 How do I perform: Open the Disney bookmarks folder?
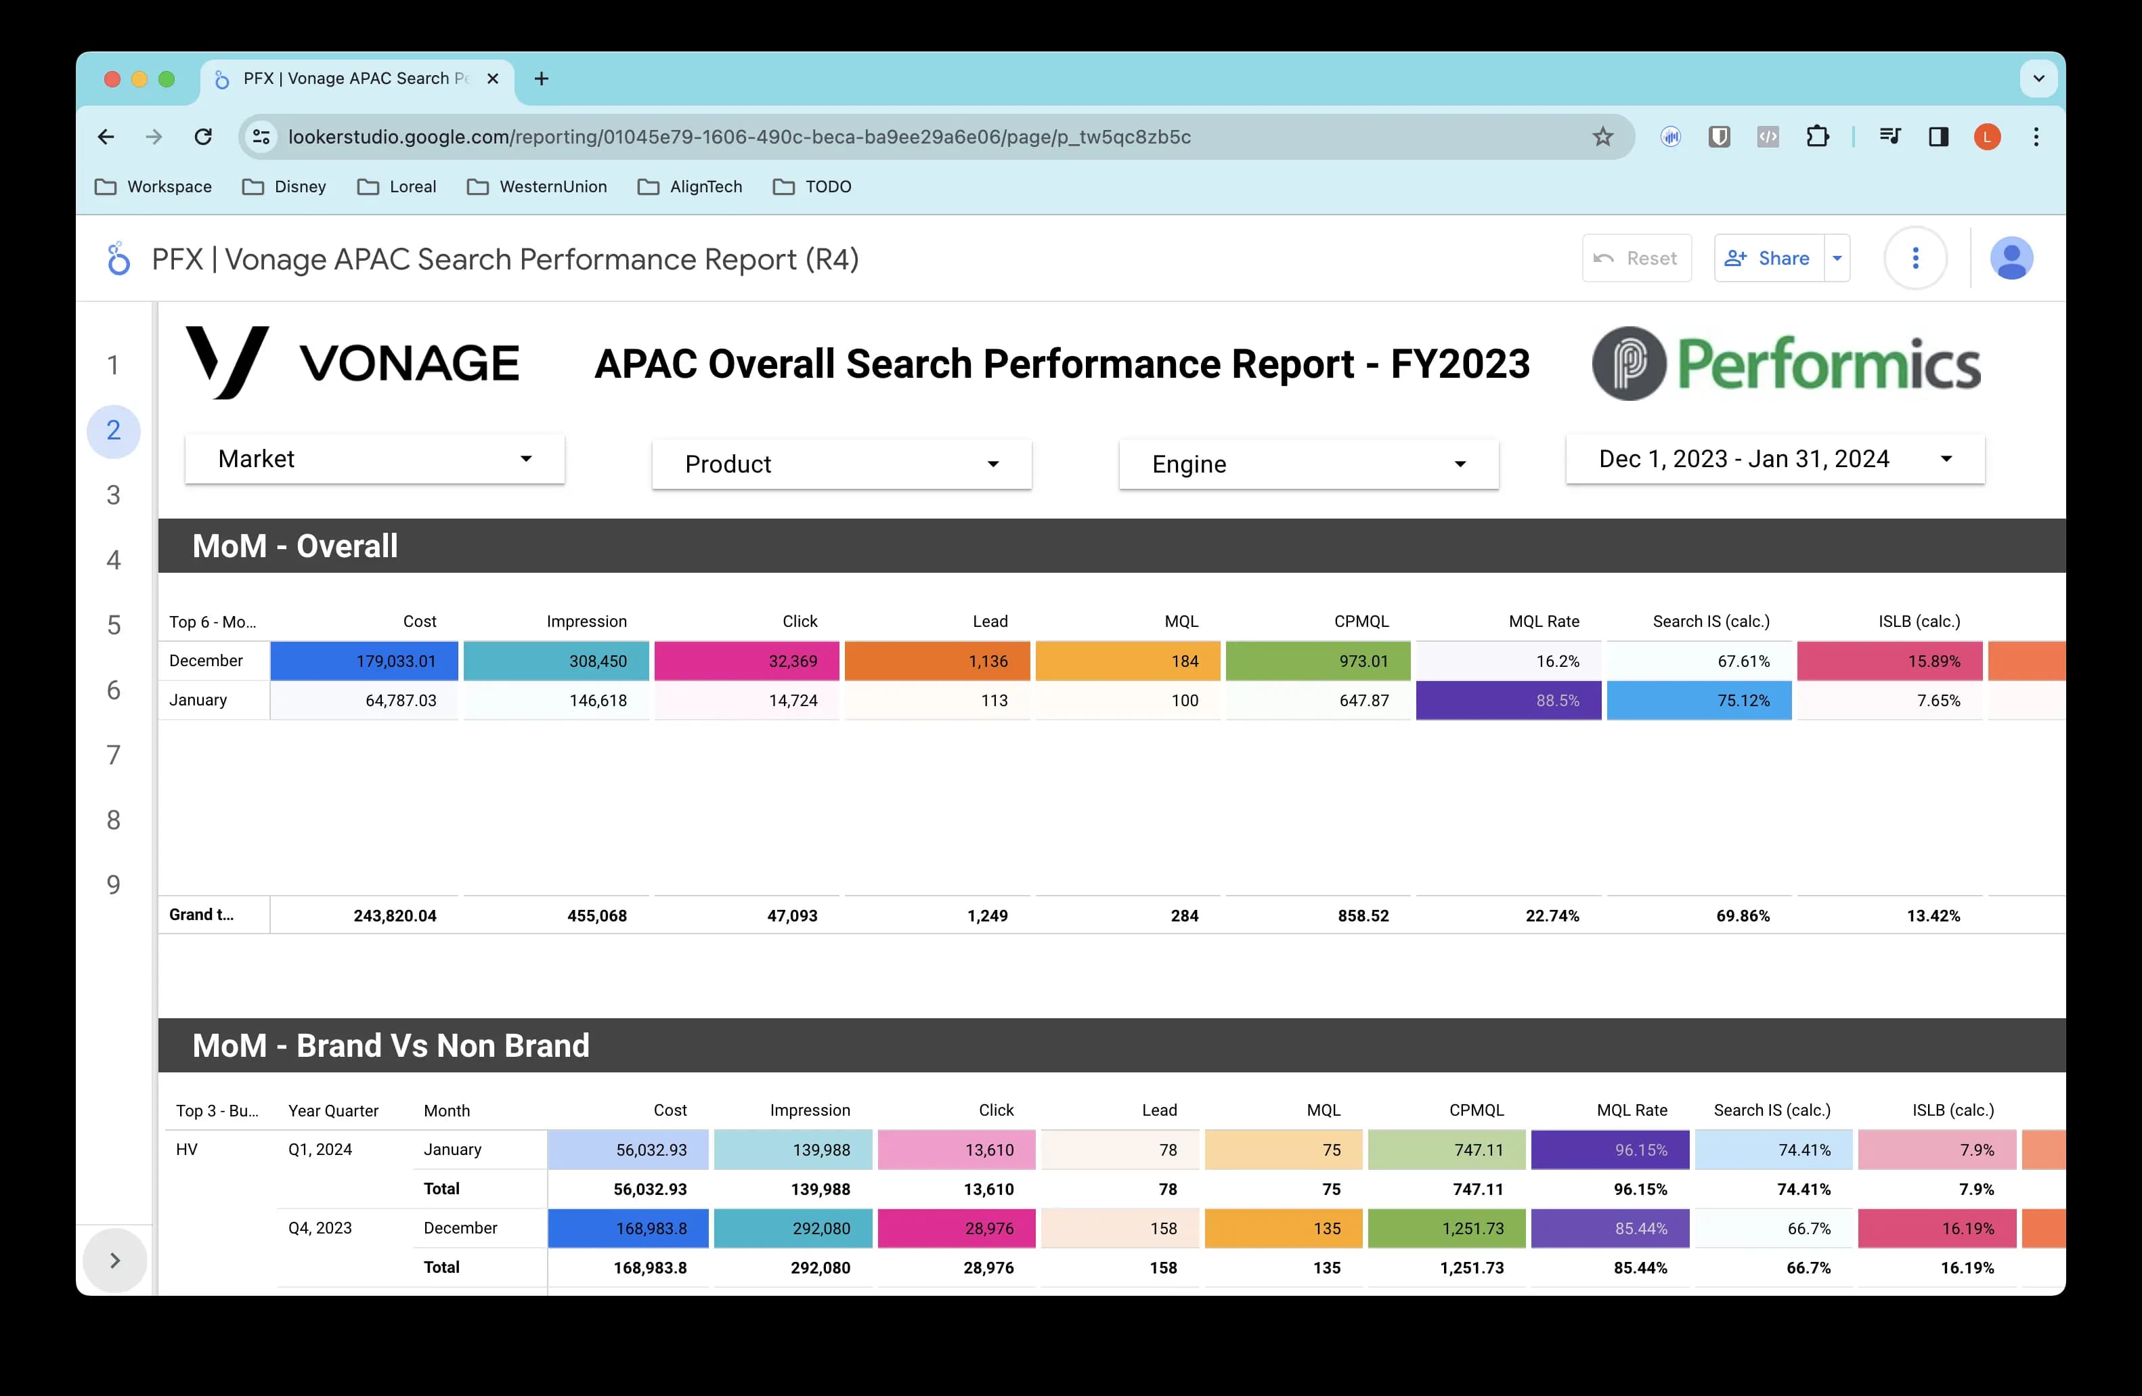284,186
